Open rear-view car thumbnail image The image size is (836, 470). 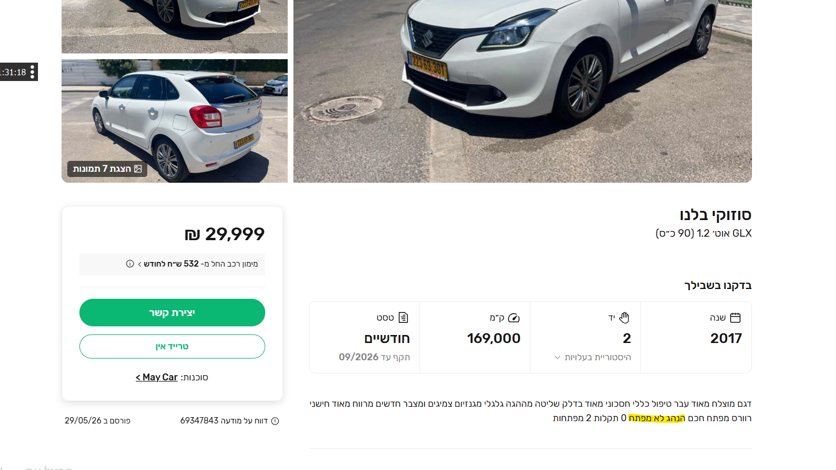pyautogui.click(x=174, y=121)
